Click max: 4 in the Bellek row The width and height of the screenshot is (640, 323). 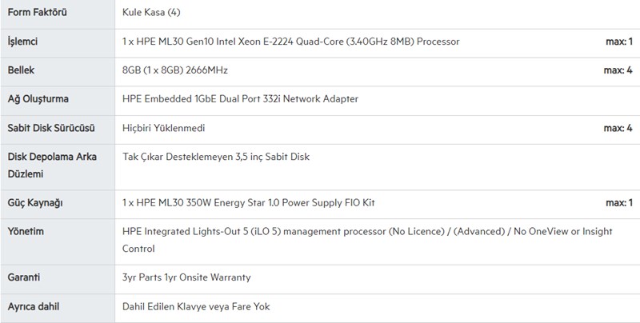click(618, 70)
